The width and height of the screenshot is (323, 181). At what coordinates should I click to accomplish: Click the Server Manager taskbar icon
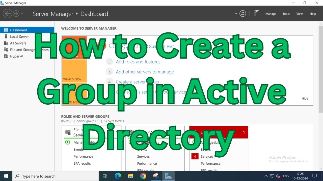pos(168,176)
